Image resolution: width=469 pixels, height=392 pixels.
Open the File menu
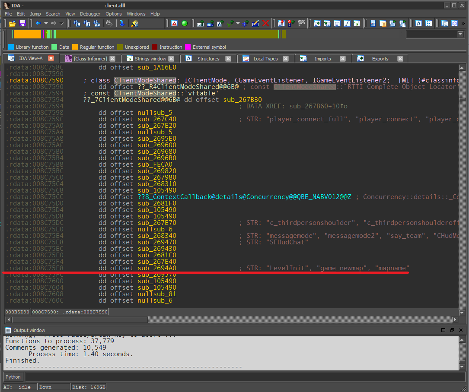[x=8, y=14]
